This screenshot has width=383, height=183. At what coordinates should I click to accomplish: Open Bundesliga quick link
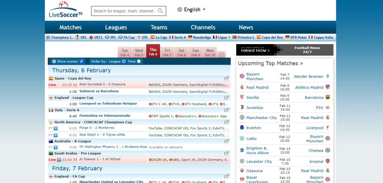[x=199, y=38]
